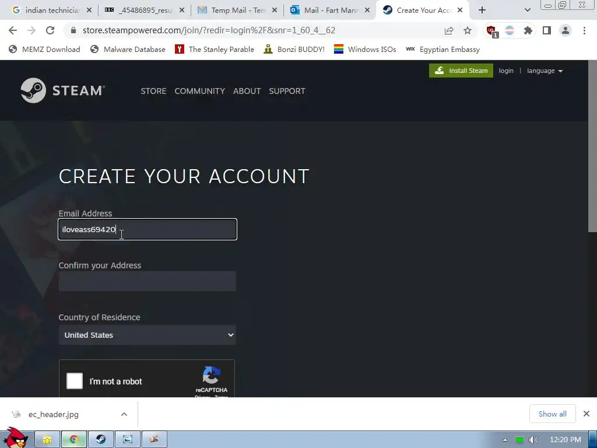Screen dimensions: 597x448
Task: Open Bonzi BUDDY! bookmark
Action: point(294,49)
